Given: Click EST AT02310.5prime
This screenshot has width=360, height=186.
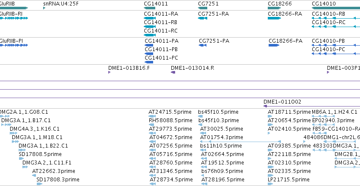Looking at the screenshot, I should pos(271,167).
